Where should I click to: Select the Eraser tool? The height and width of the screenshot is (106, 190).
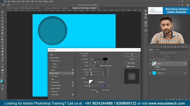(2, 46)
